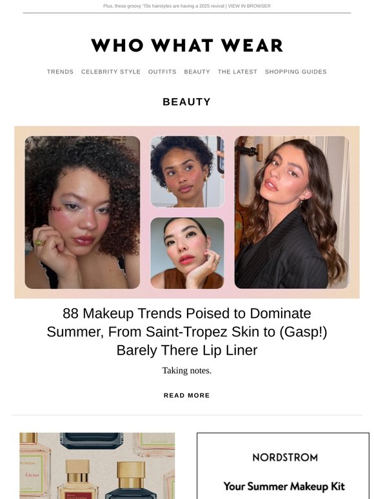Visit The Latest section
This screenshot has width=374, height=499.
coord(237,72)
